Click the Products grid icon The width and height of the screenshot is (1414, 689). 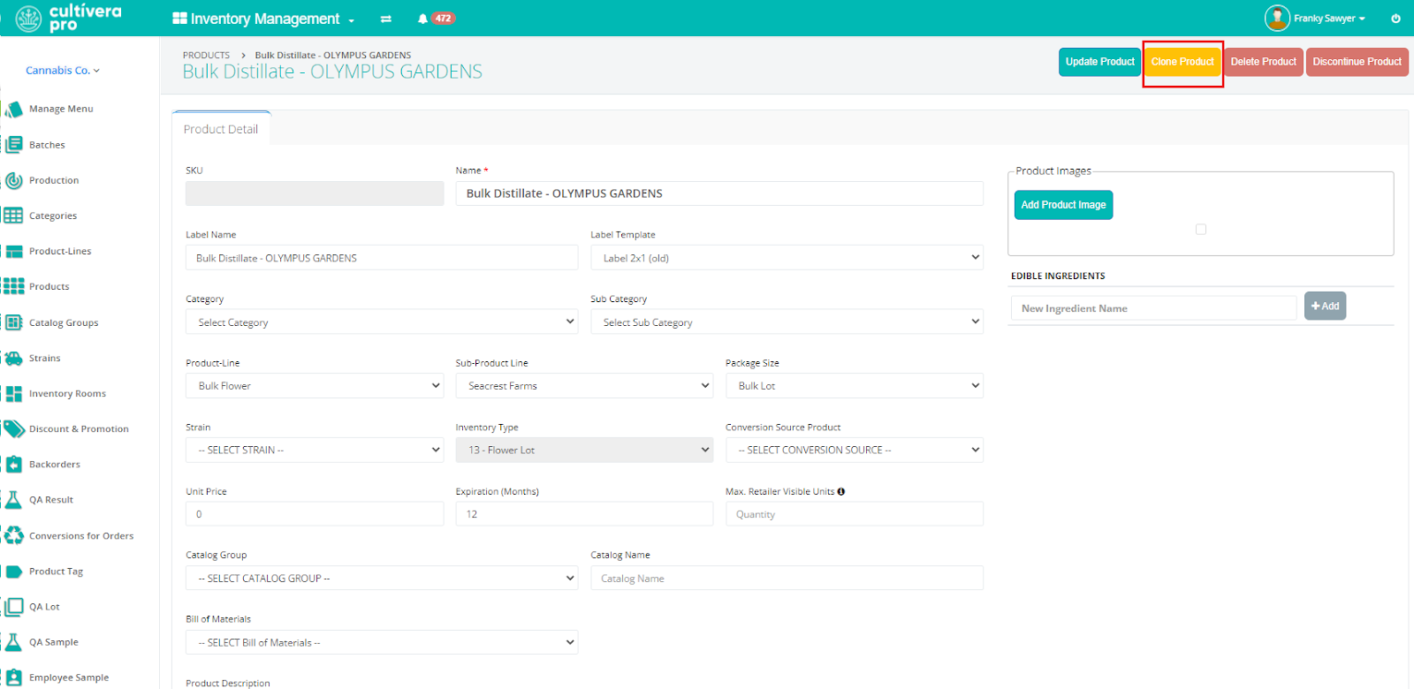[13, 286]
